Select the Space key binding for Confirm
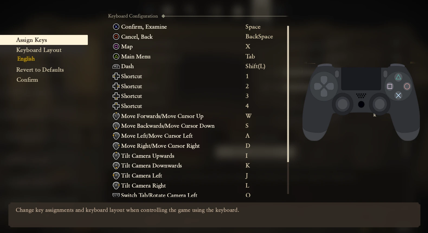This screenshot has height=233, width=428. [x=253, y=27]
